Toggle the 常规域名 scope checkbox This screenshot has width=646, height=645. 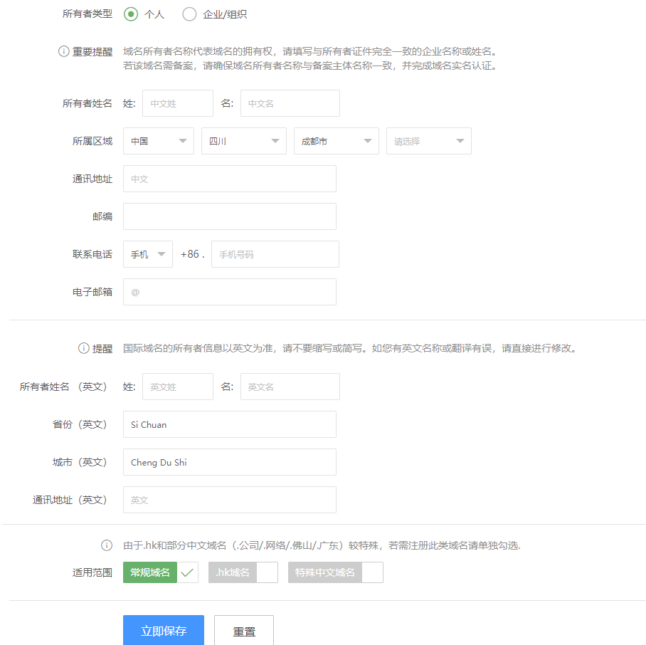188,572
